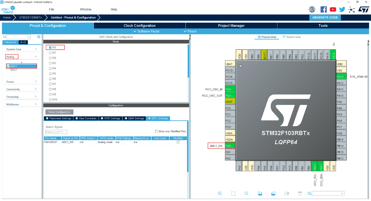Click the category search magnifier icon
The image size is (371, 201).
coord(4,37)
